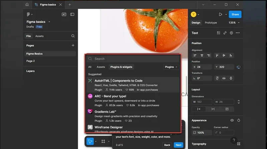267x149 pixels.
Task: Click the AutoHTML plugin icon
Action: pos(90,80)
